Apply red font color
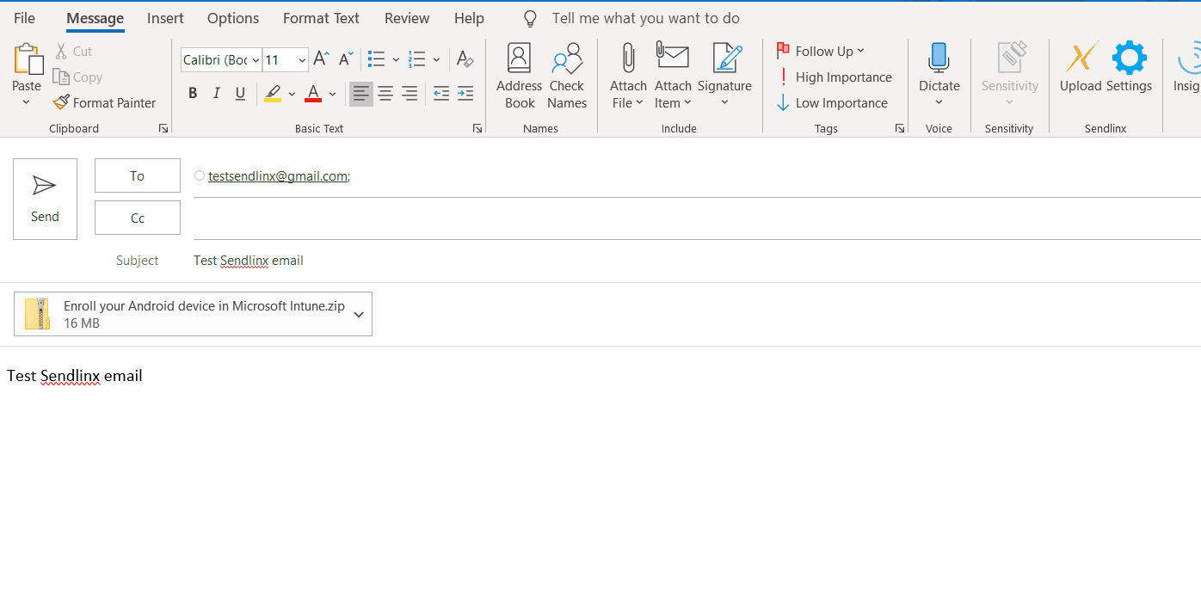 (x=313, y=94)
